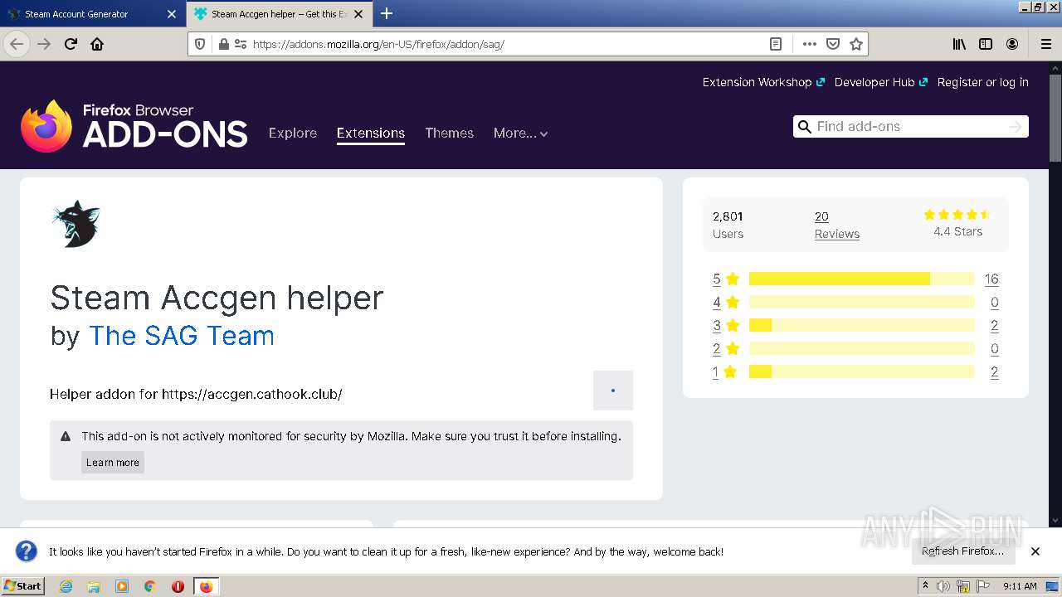
Task: Open Internet Explorer from taskbar
Action: point(66,586)
